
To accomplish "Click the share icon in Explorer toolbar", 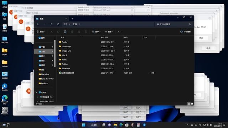I will [79, 32].
